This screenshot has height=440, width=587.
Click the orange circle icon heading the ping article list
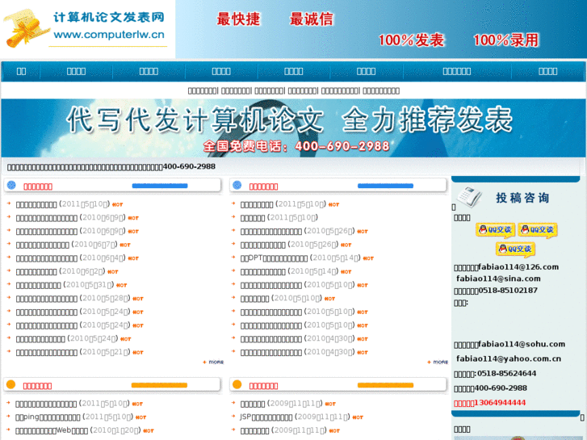pos(10,384)
